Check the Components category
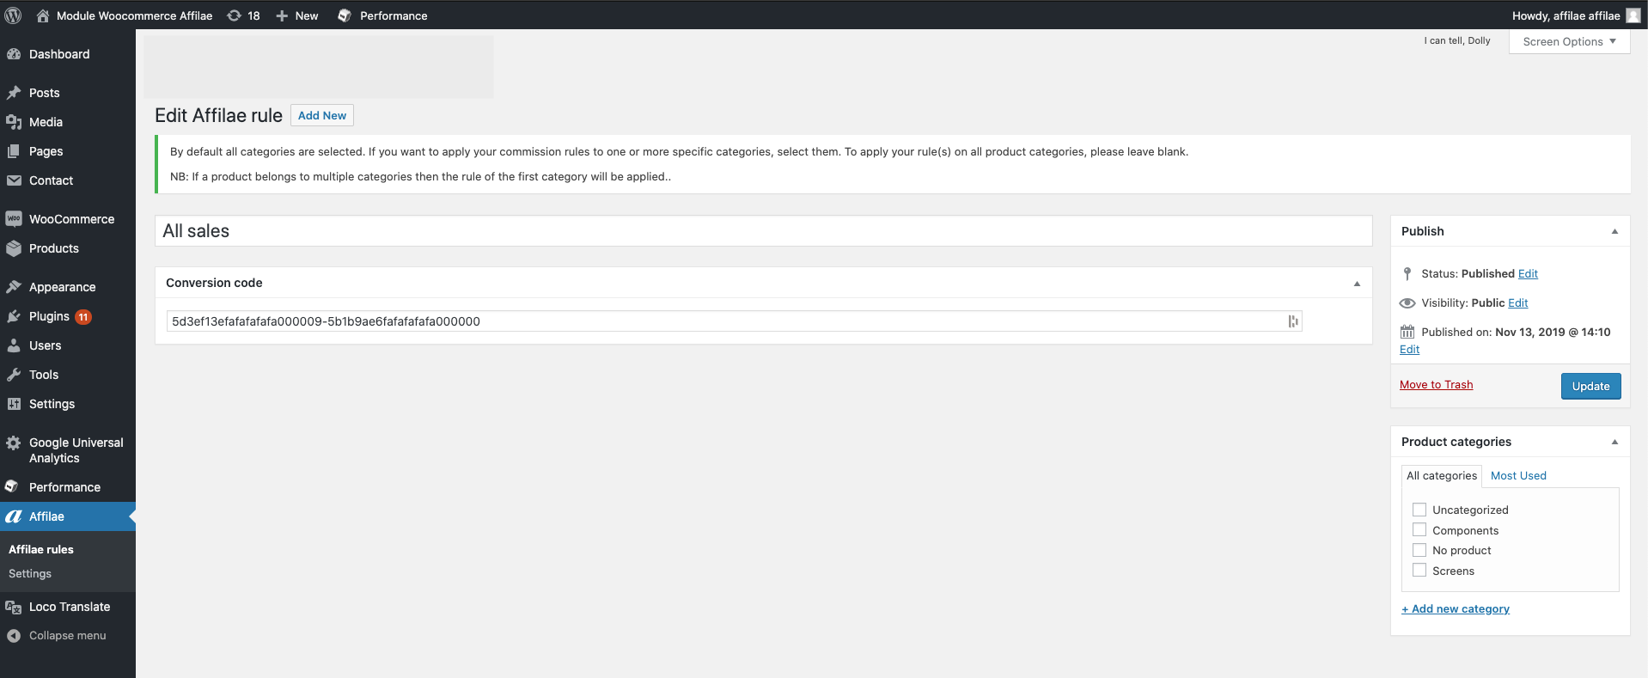Image resolution: width=1648 pixels, height=678 pixels. (1419, 530)
